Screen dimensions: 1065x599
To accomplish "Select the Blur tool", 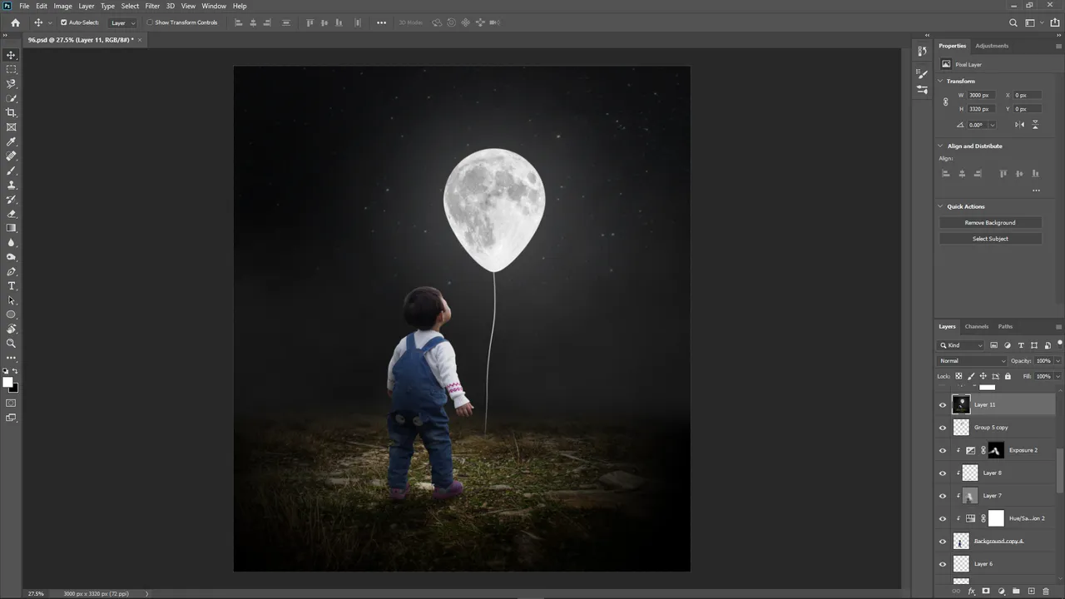I will click(11, 242).
